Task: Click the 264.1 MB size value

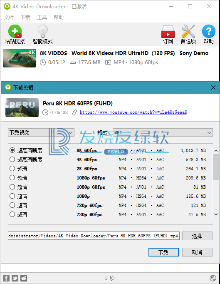Action: (x=196, y=169)
